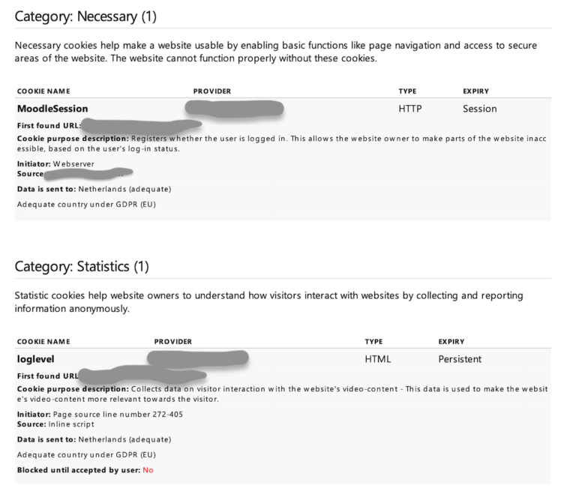Select the loglevel cookie name
Image resolution: width=576 pixels, height=500 pixels.
pos(36,359)
